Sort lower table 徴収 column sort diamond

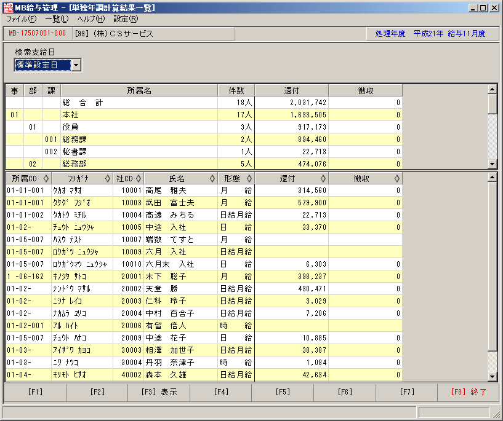click(397, 178)
